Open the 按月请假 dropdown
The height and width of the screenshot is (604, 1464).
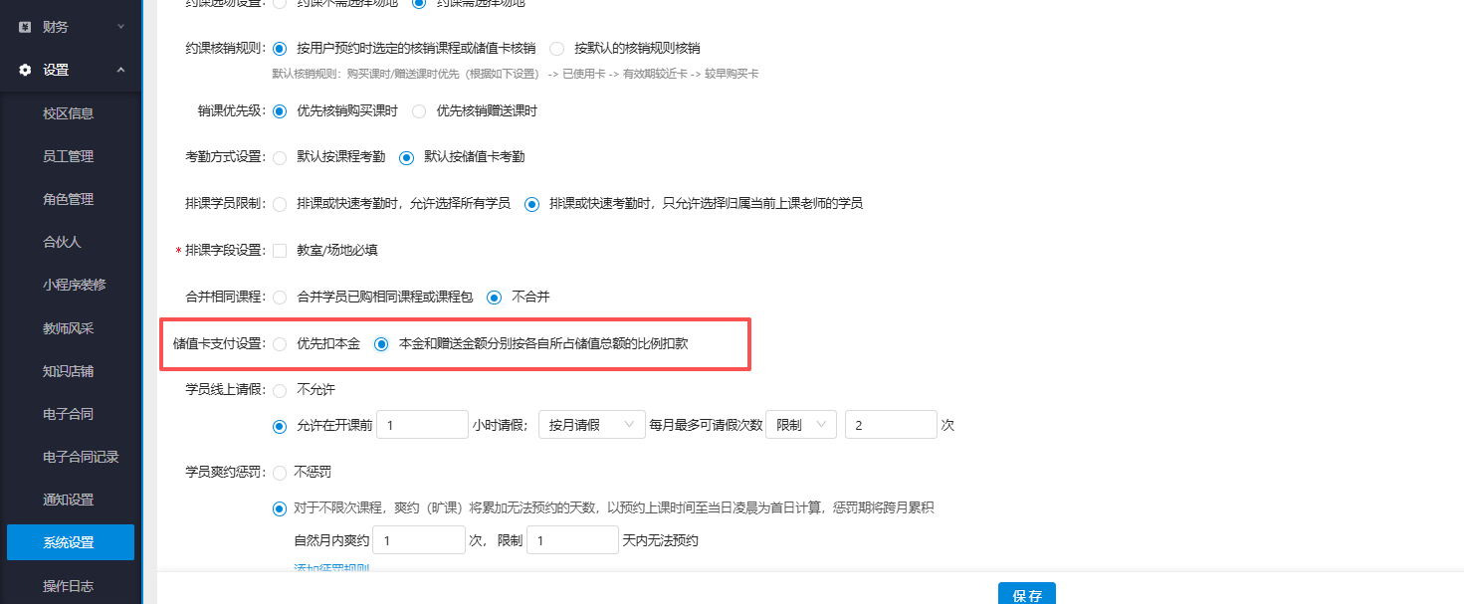click(591, 423)
